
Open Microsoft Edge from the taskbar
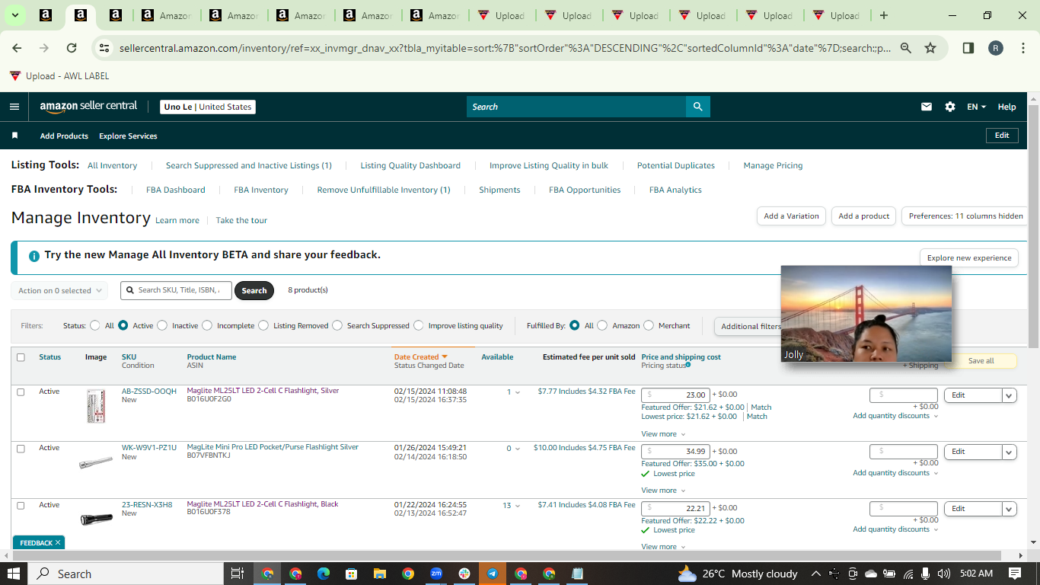pos(323,574)
